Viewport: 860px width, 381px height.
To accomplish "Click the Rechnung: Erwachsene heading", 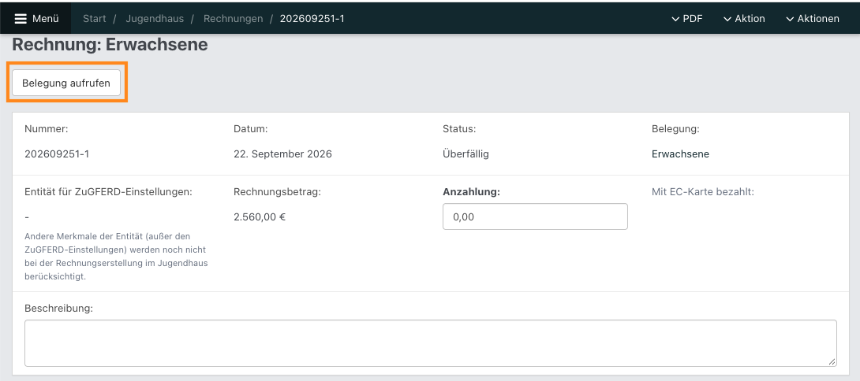I will [110, 45].
